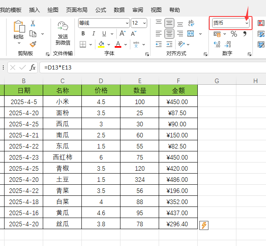Expand underline style dropdown arrow
Image resolution: width=266 pixels, height=246 pixels.
[x=112, y=34]
